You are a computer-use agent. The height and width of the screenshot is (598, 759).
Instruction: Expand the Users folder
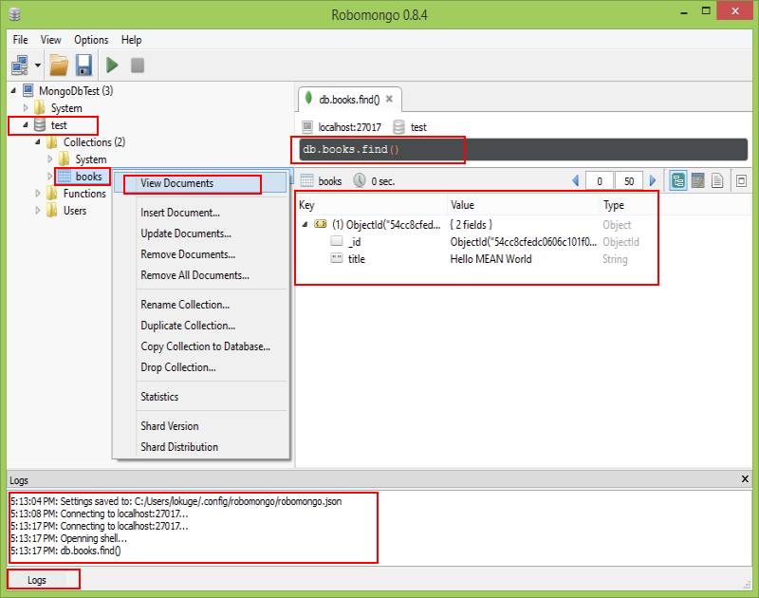(x=38, y=211)
